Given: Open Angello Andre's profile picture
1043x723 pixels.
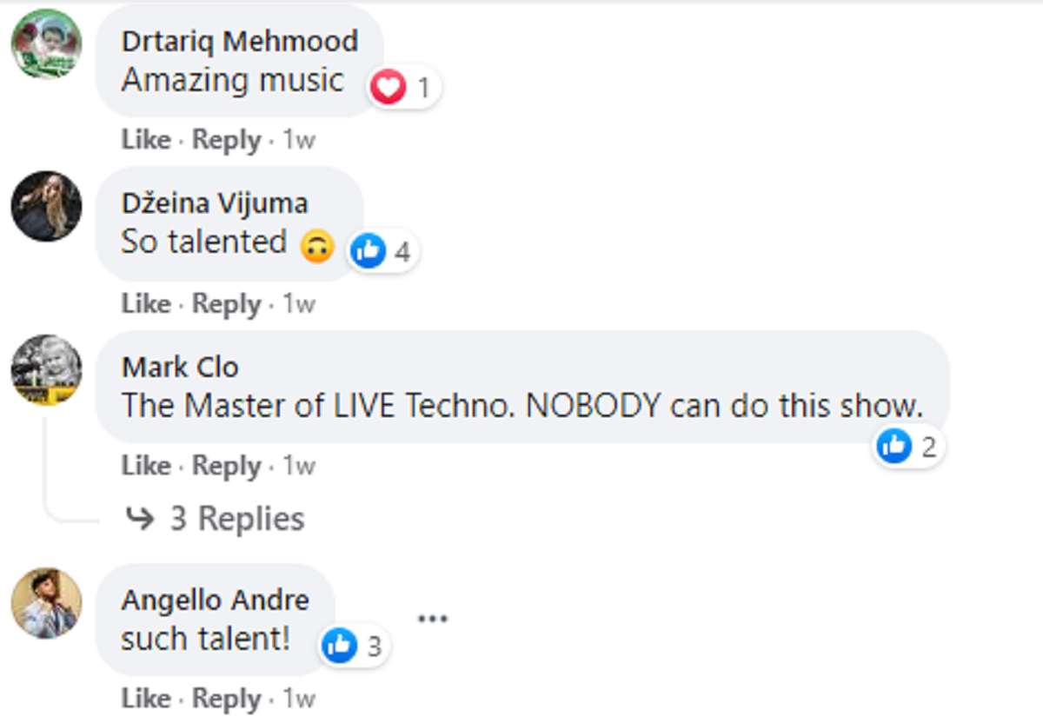Looking at the screenshot, I should click(x=46, y=603).
